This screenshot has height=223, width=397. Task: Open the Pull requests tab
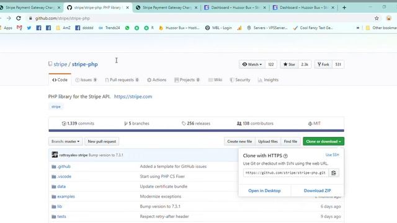pos(122,80)
